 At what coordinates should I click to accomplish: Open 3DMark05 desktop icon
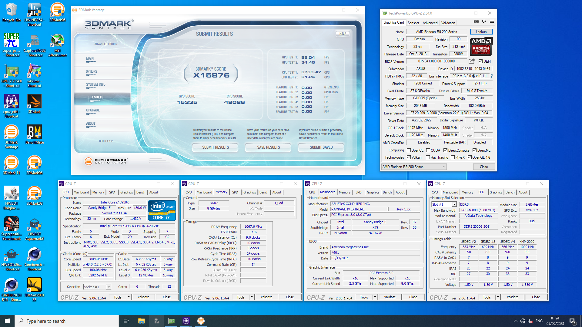tap(57, 12)
